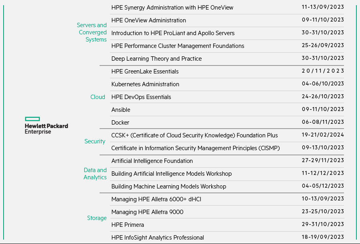360x244 pixels.
Task: Select the Servers and Converged Systems category
Action: click(92, 32)
